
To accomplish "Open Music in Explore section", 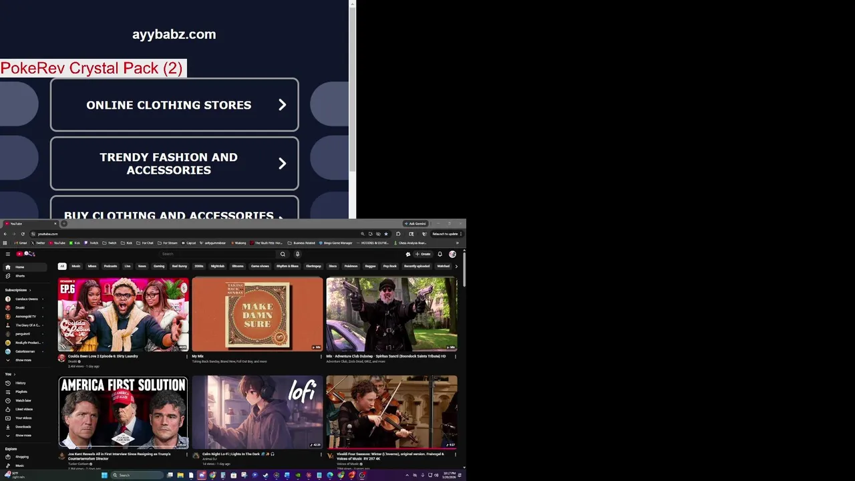I will coord(23,466).
